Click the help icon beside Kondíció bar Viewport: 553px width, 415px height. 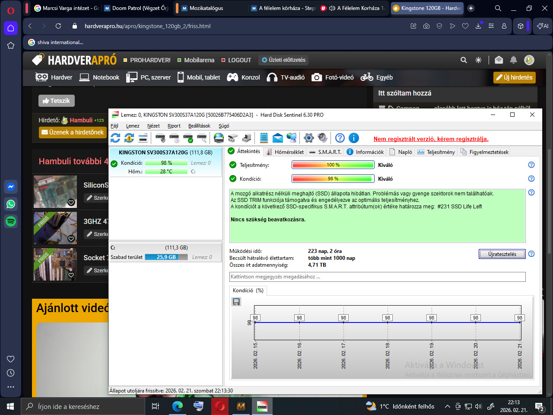point(531,179)
